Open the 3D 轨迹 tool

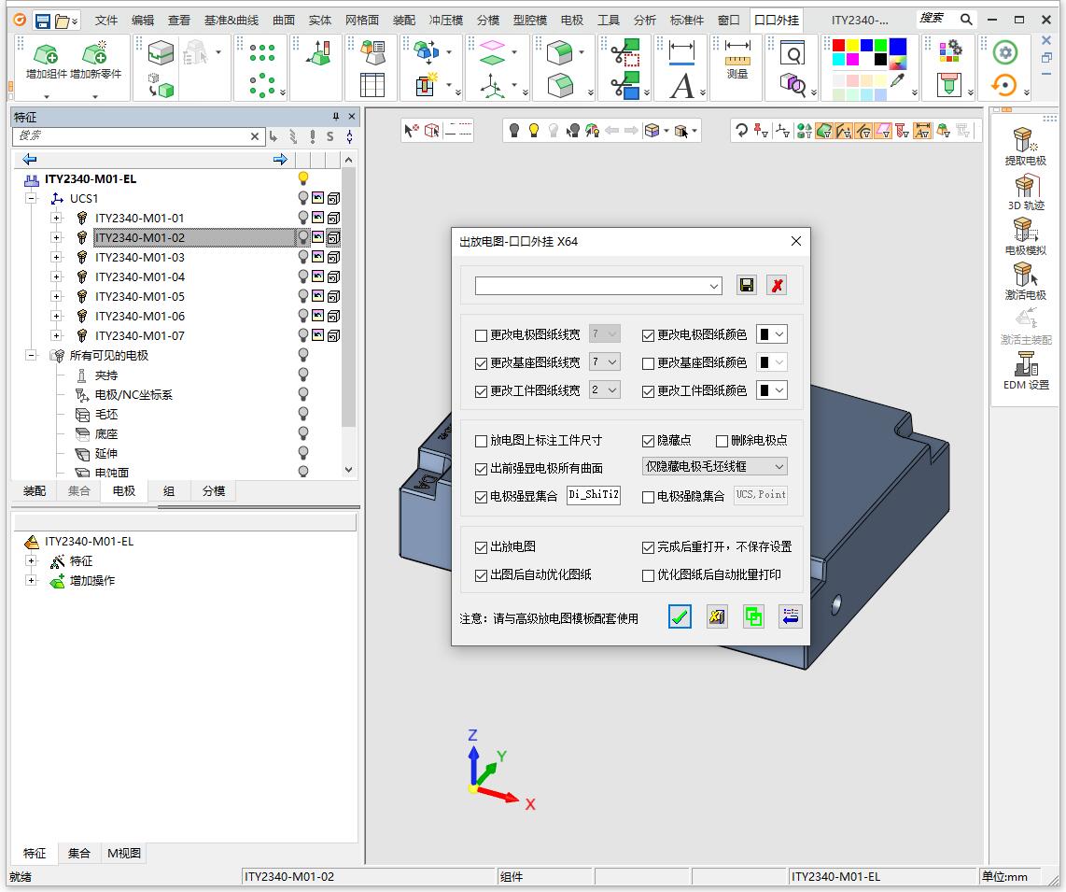tap(1025, 191)
